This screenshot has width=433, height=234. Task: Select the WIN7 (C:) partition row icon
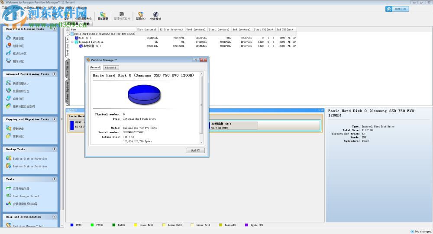[x=77, y=38]
